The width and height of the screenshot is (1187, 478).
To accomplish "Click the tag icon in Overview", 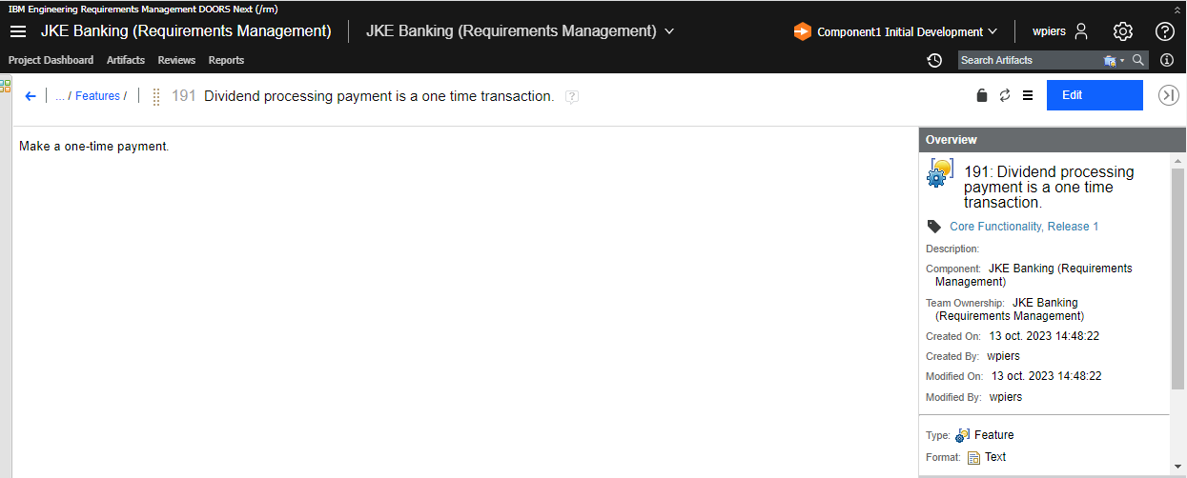I will coord(934,227).
